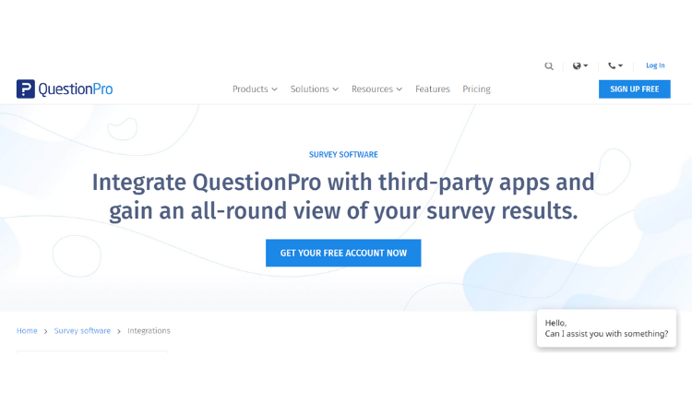The height and width of the screenshot is (415, 692).
Task: Click the phone contact icon
Action: [611, 65]
